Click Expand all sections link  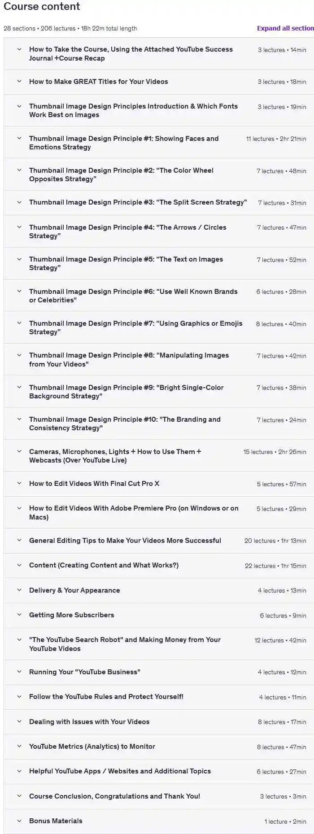285,28
